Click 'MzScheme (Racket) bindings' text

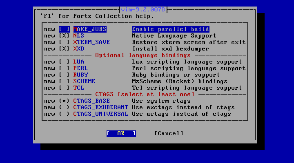point(180,81)
